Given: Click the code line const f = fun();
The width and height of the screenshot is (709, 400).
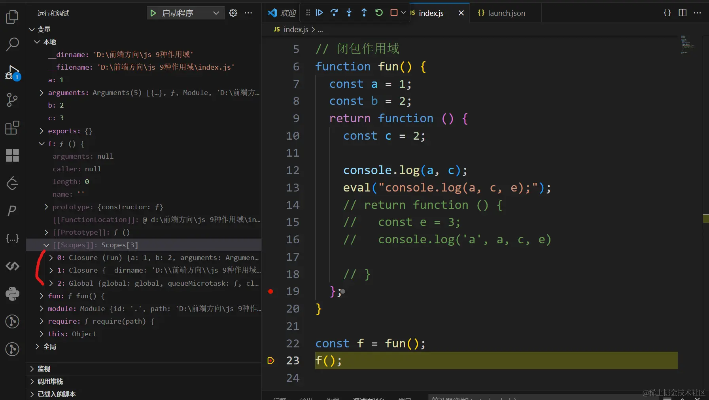Looking at the screenshot, I should coord(370,343).
